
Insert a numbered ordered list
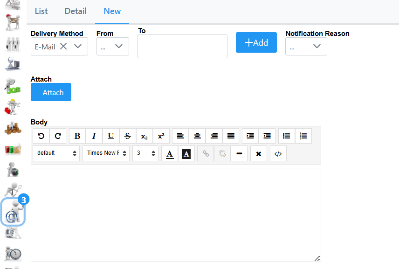point(303,136)
